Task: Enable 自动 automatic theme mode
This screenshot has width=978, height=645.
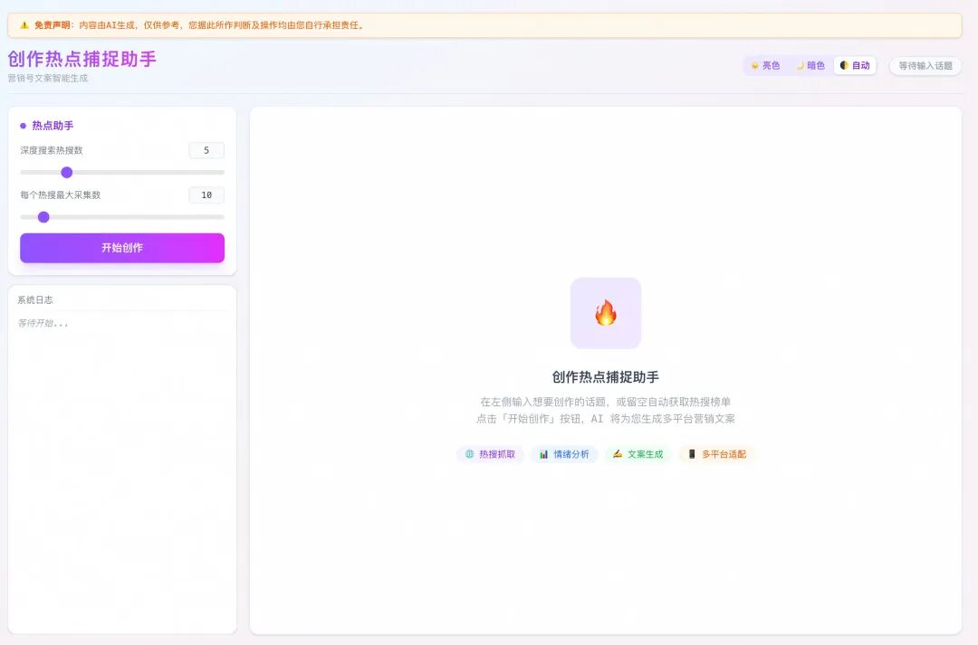Action: [854, 65]
